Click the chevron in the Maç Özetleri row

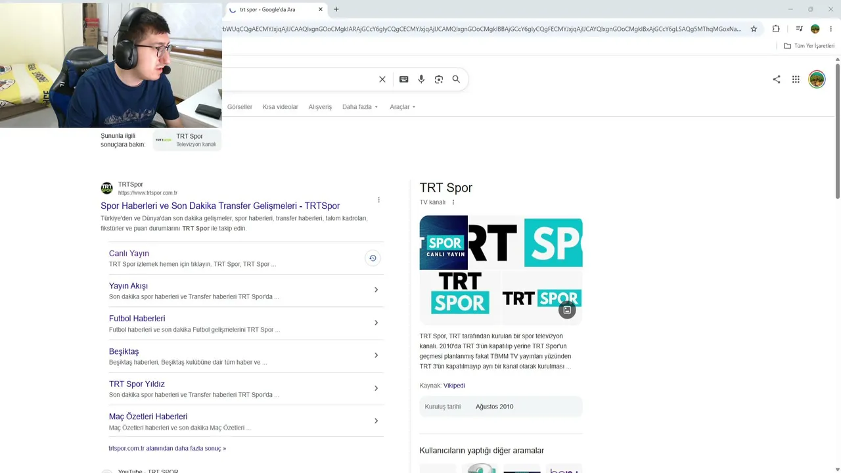[376, 420]
